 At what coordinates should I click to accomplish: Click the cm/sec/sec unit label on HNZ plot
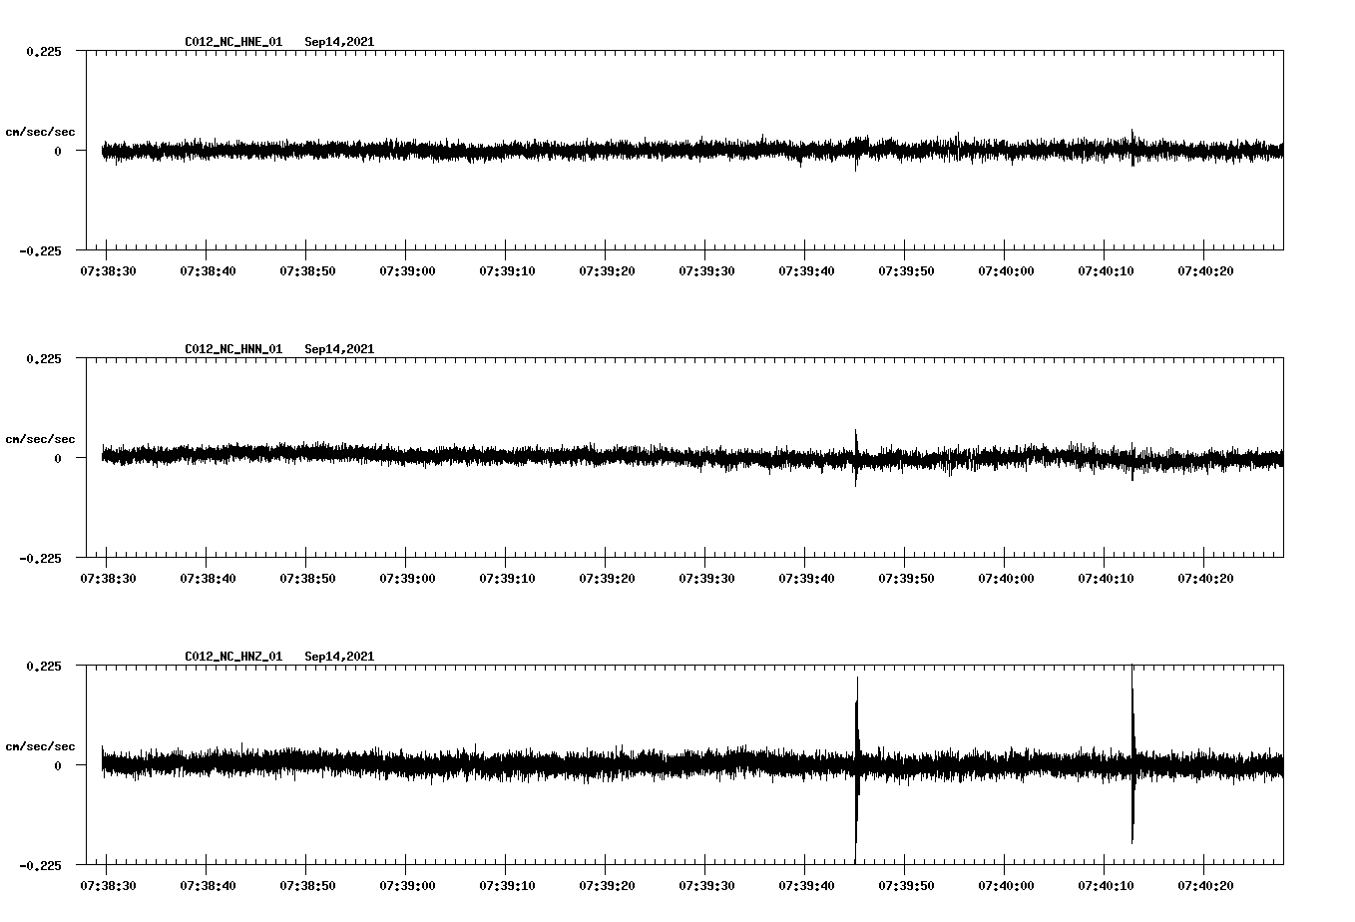(x=40, y=746)
